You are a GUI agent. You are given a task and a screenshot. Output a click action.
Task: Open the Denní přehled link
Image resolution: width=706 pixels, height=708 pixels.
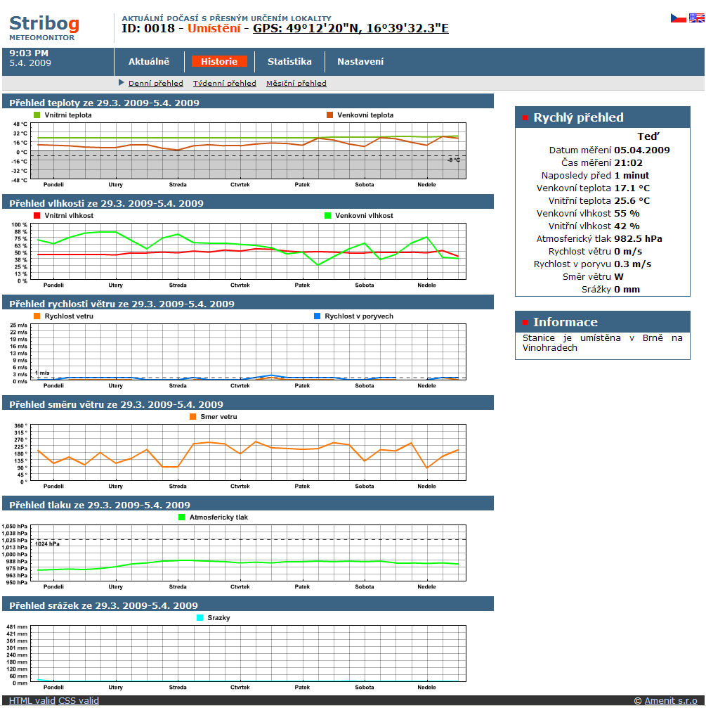coord(155,84)
